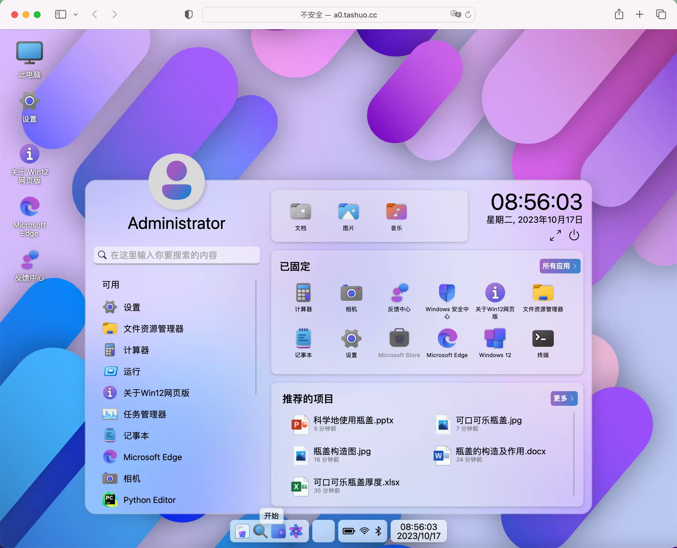Open 可口可乐瓶盖厚度.xlsx recommended file
677x548 pixels.
click(x=345, y=486)
